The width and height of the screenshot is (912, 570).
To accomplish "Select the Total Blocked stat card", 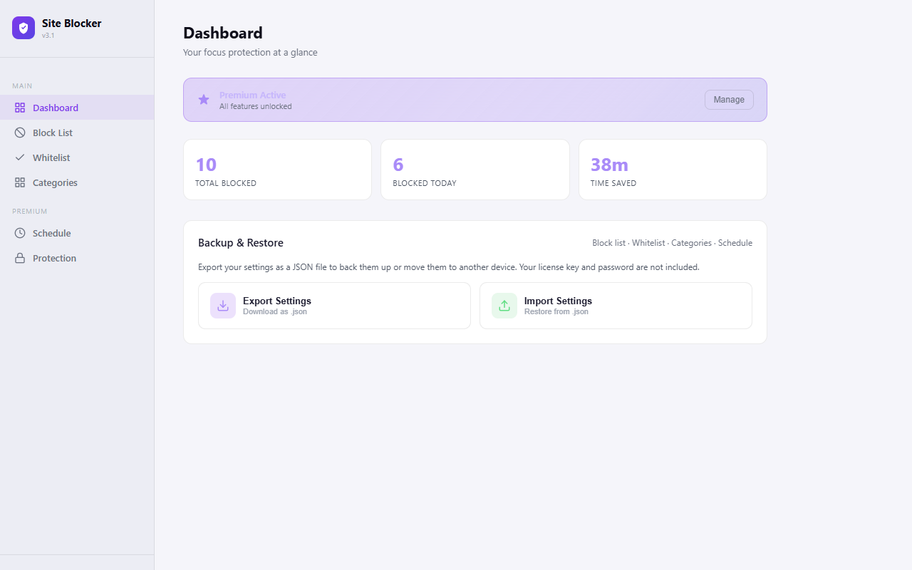I will click(x=277, y=170).
